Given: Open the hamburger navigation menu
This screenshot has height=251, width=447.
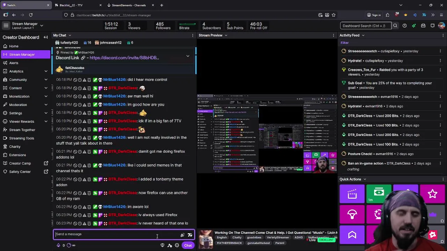Looking at the screenshot, I should (6, 25).
